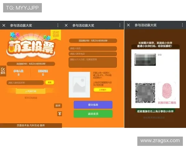The width and height of the screenshot is (186, 149).
Task: Tap the image placeholder thumbnail
Action: pos(79,85)
